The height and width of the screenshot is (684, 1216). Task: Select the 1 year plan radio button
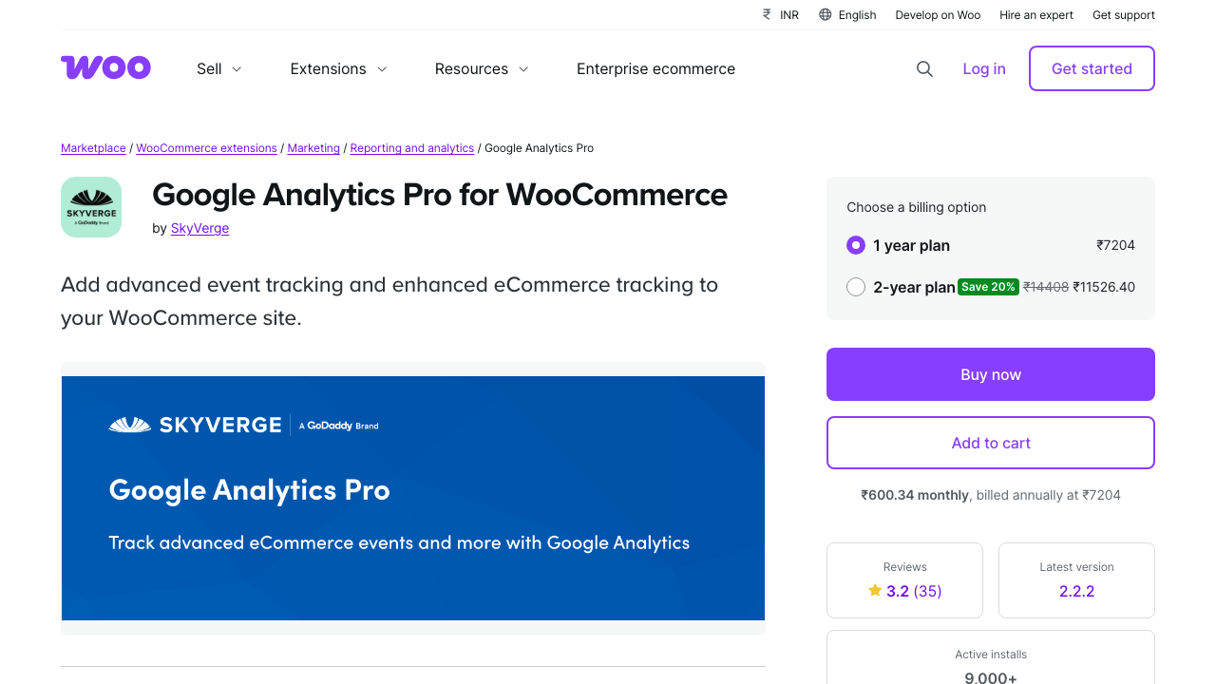tap(855, 245)
